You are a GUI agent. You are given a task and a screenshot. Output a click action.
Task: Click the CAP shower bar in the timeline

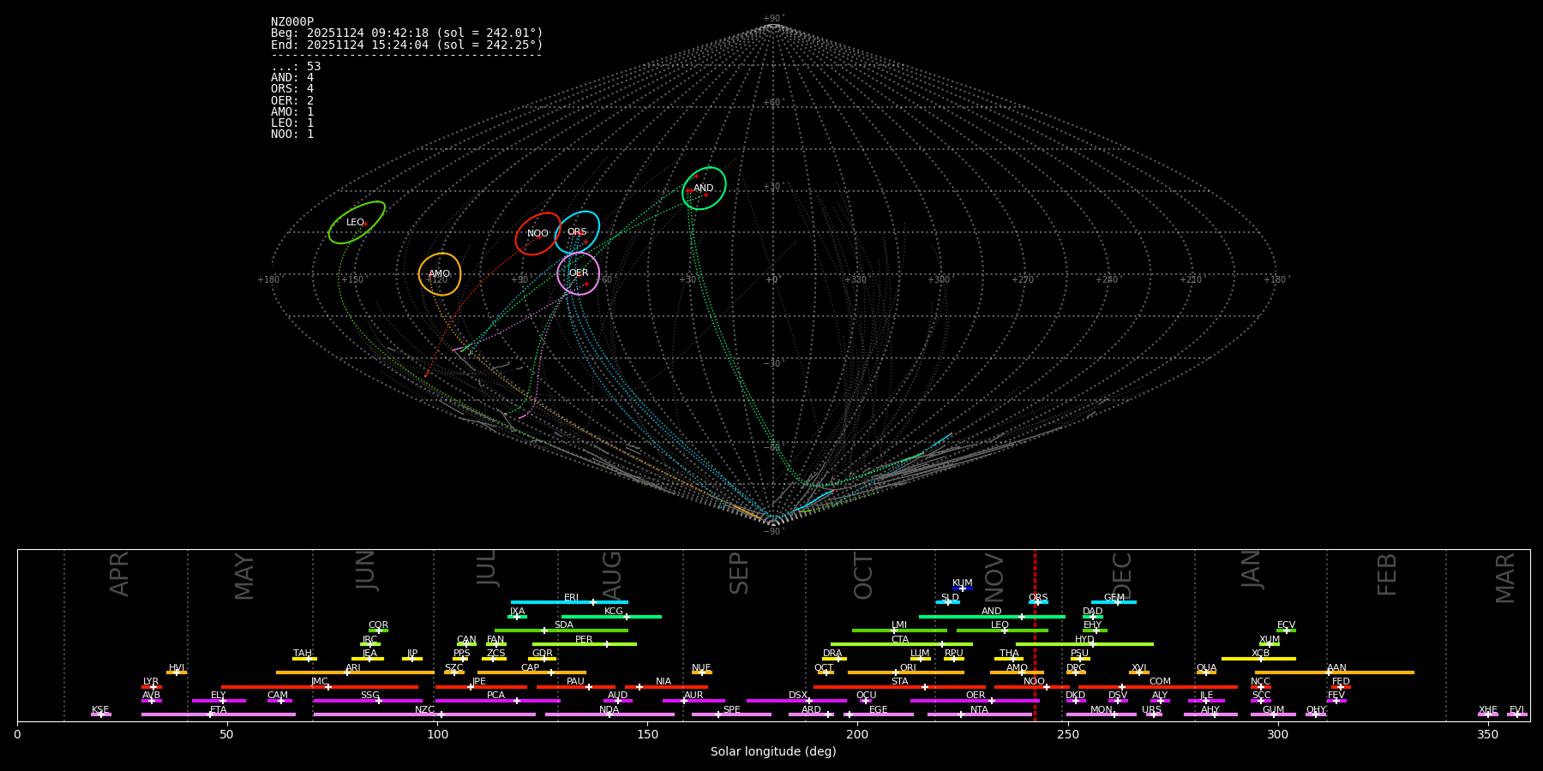pos(531,672)
